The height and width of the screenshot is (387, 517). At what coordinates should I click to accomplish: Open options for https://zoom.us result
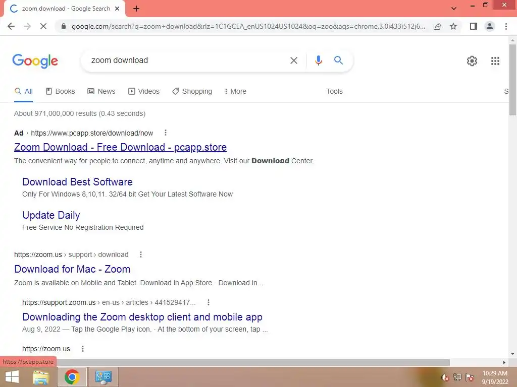point(83,349)
